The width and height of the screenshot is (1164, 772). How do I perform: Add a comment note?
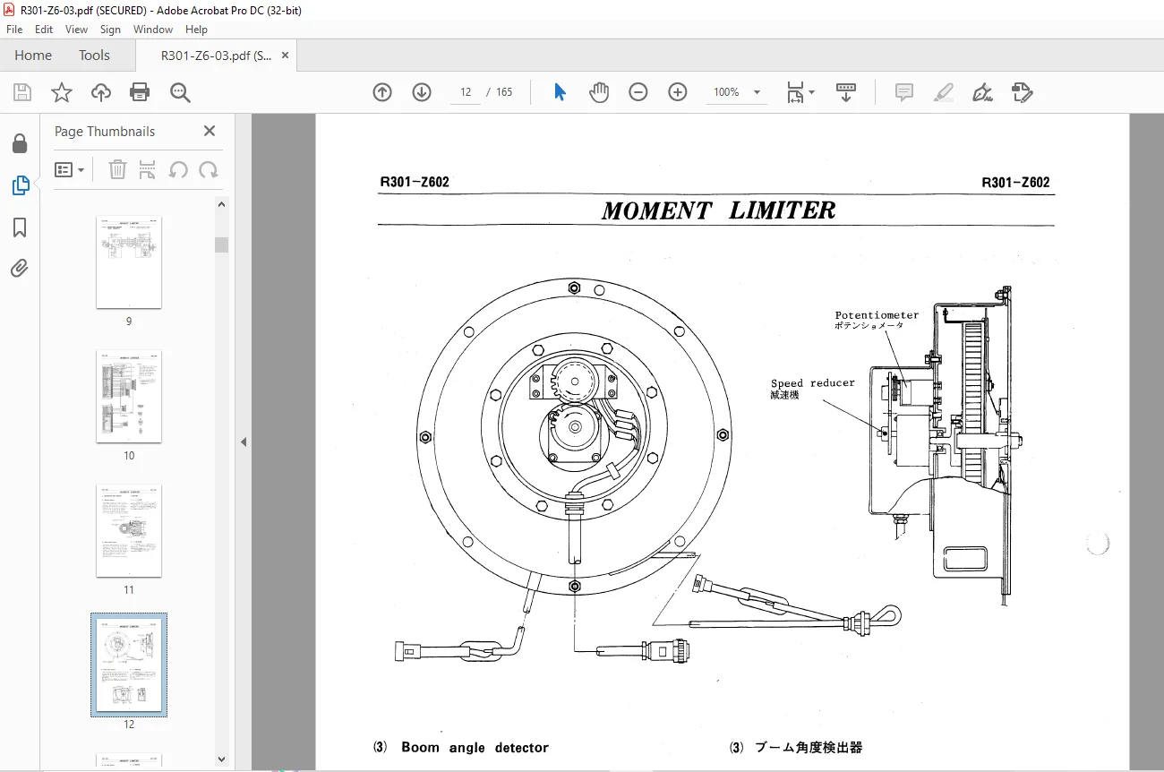click(904, 92)
